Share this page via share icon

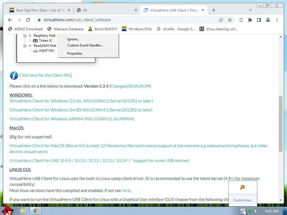[x=221, y=20]
